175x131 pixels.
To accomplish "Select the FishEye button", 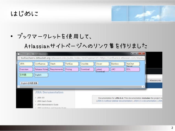I will coord(72,64).
